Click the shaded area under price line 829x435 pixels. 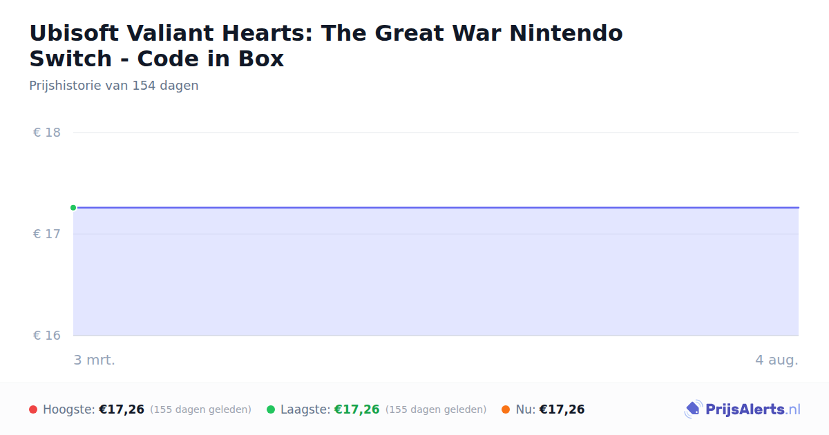436,272
